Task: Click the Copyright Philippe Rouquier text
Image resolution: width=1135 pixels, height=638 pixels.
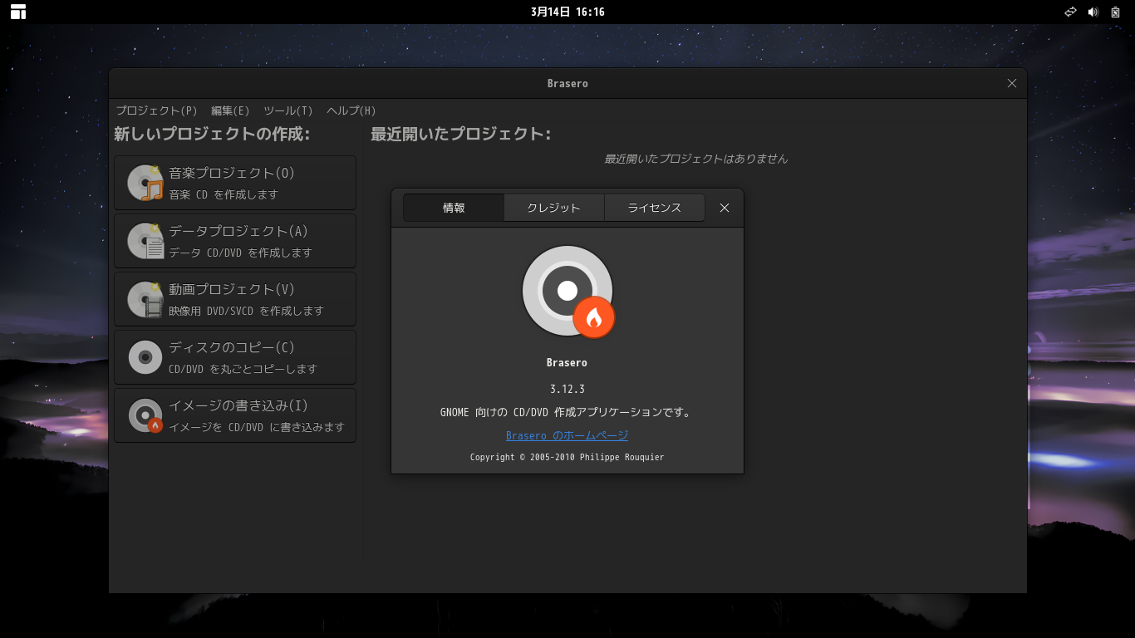Action: coord(567,457)
